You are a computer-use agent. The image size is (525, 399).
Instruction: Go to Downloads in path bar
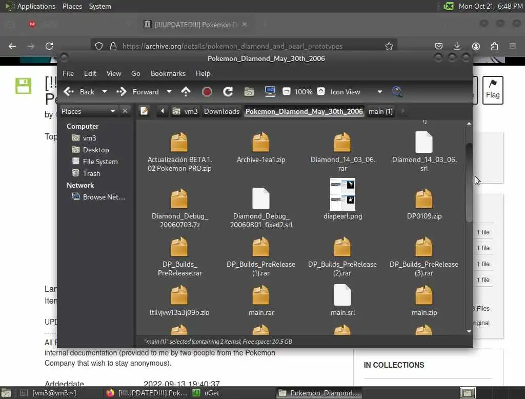click(x=221, y=111)
